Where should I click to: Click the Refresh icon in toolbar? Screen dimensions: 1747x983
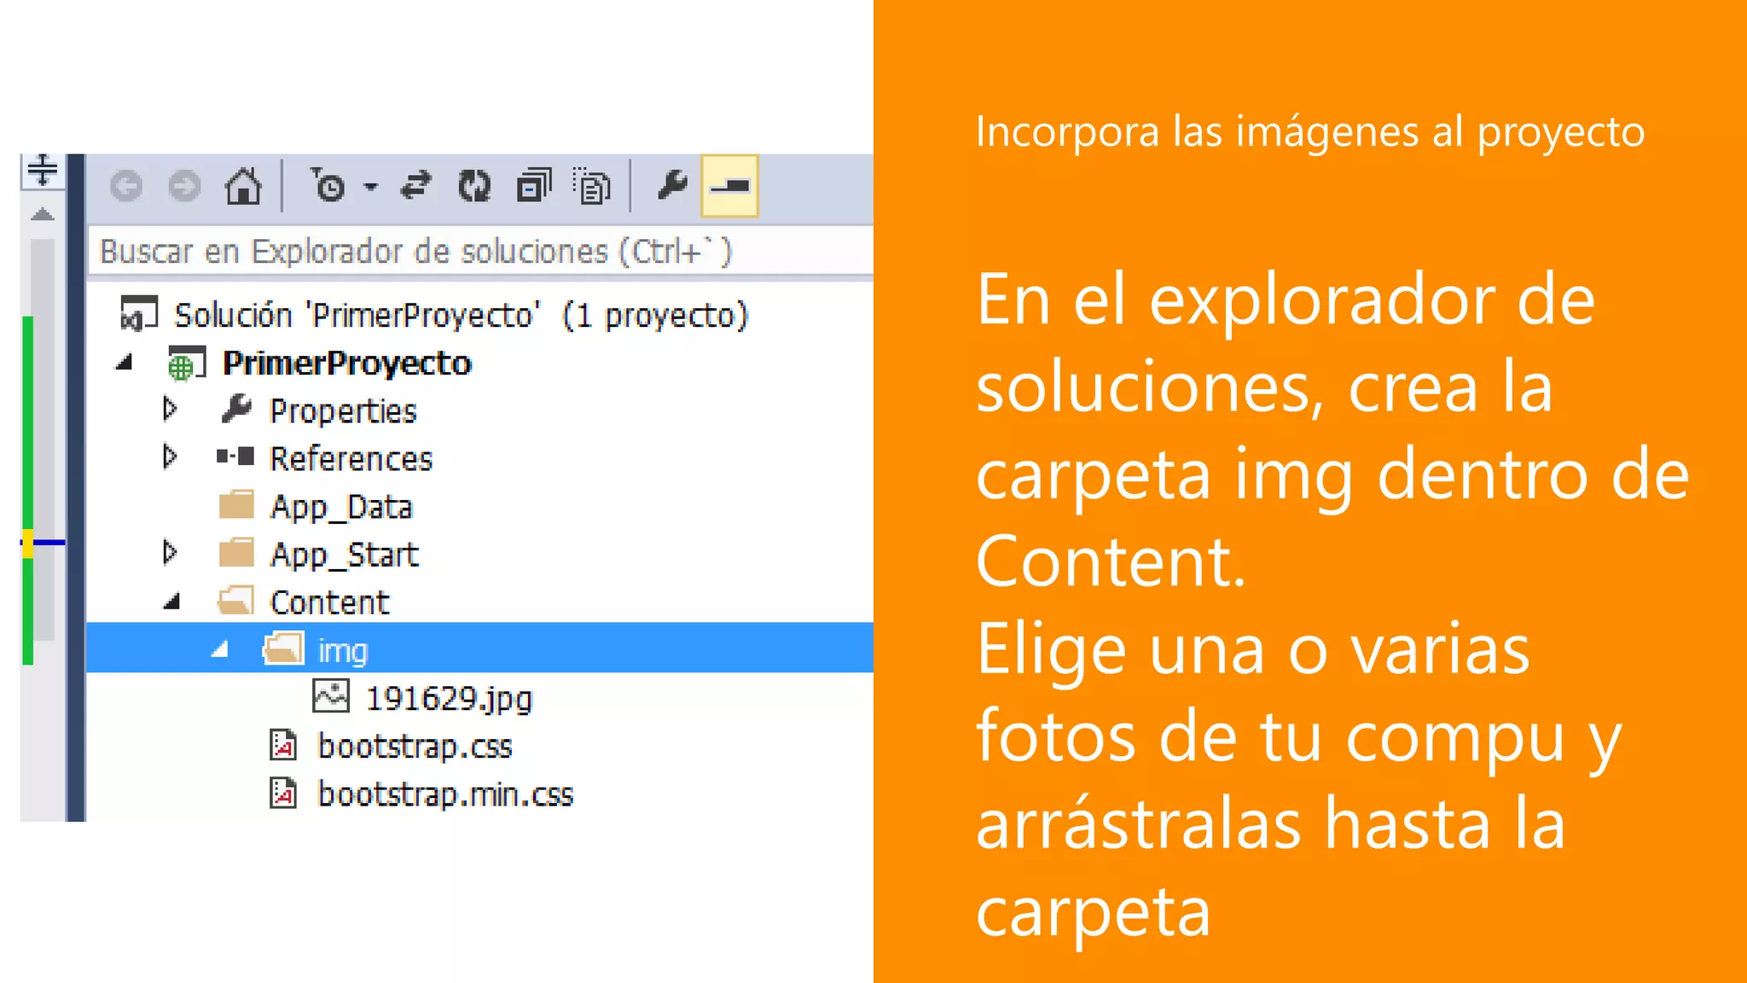pyautogui.click(x=474, y=186)
